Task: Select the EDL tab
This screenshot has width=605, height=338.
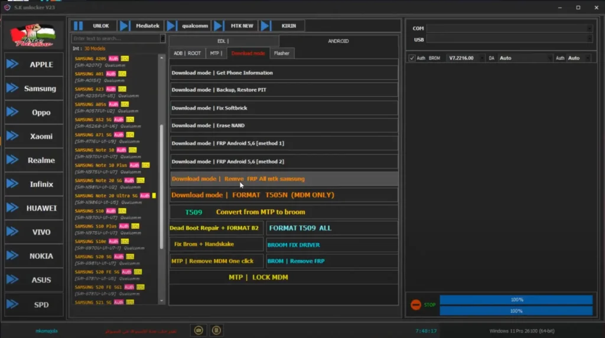Action: pos(223,41)
